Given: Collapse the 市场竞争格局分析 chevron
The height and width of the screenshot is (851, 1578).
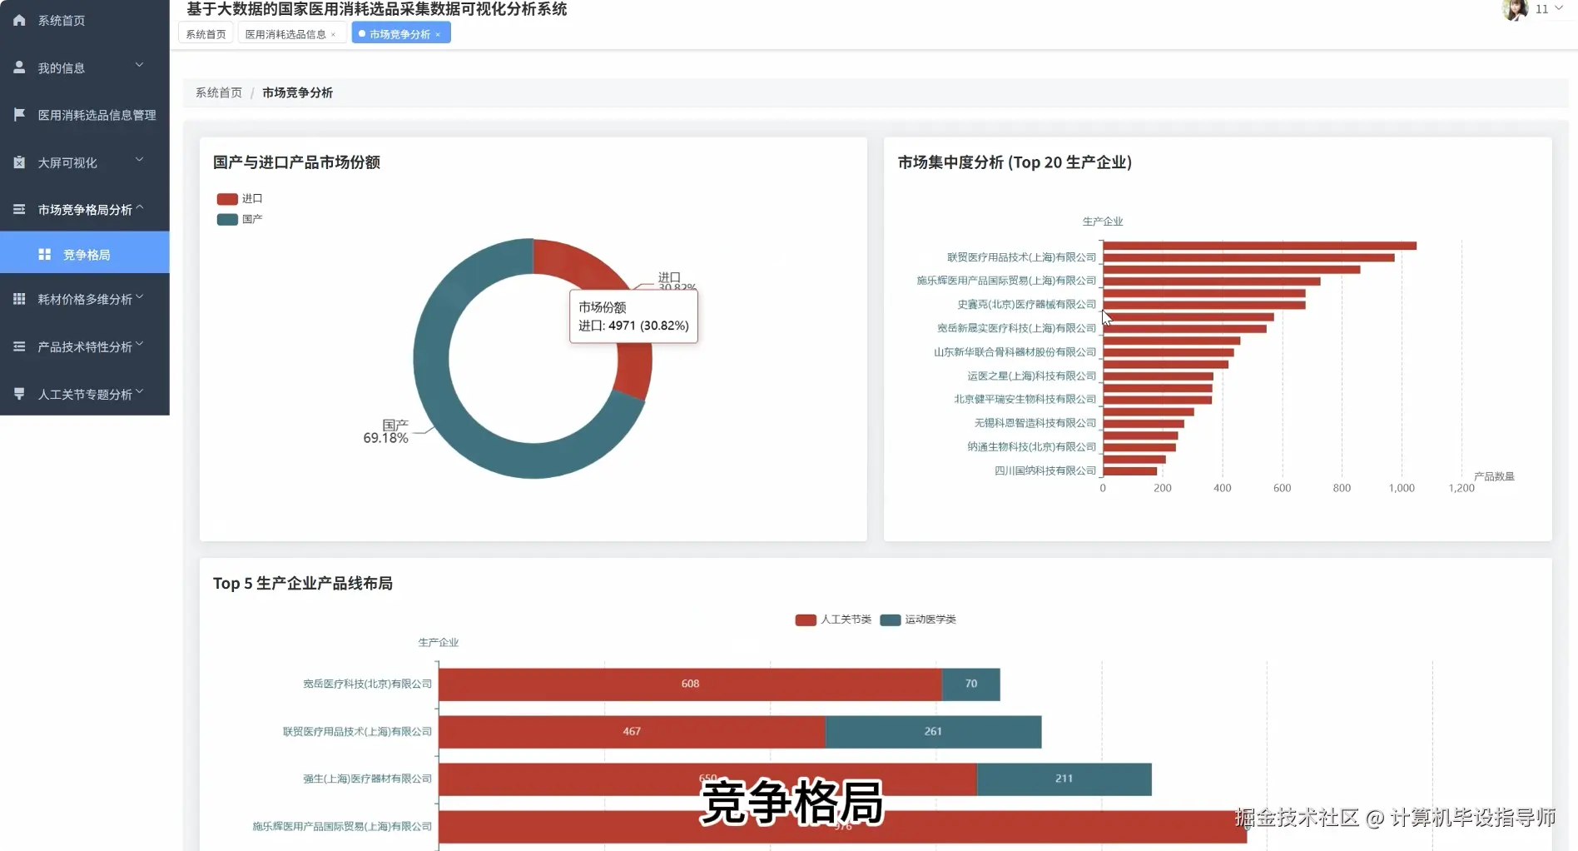Looking at the screenshot, I should [139, 207].
